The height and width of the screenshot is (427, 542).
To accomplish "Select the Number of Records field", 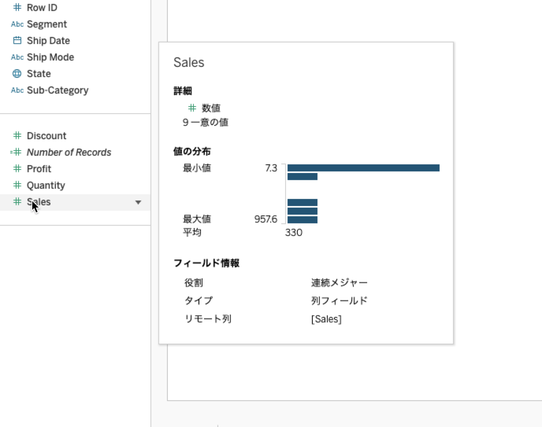I will 69,152.
